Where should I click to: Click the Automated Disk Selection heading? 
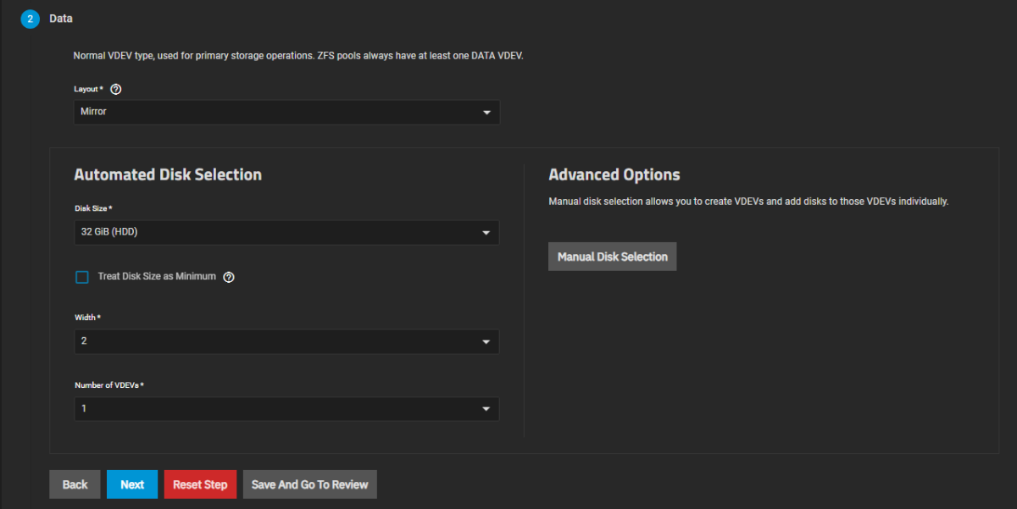(x=168, y=174)
